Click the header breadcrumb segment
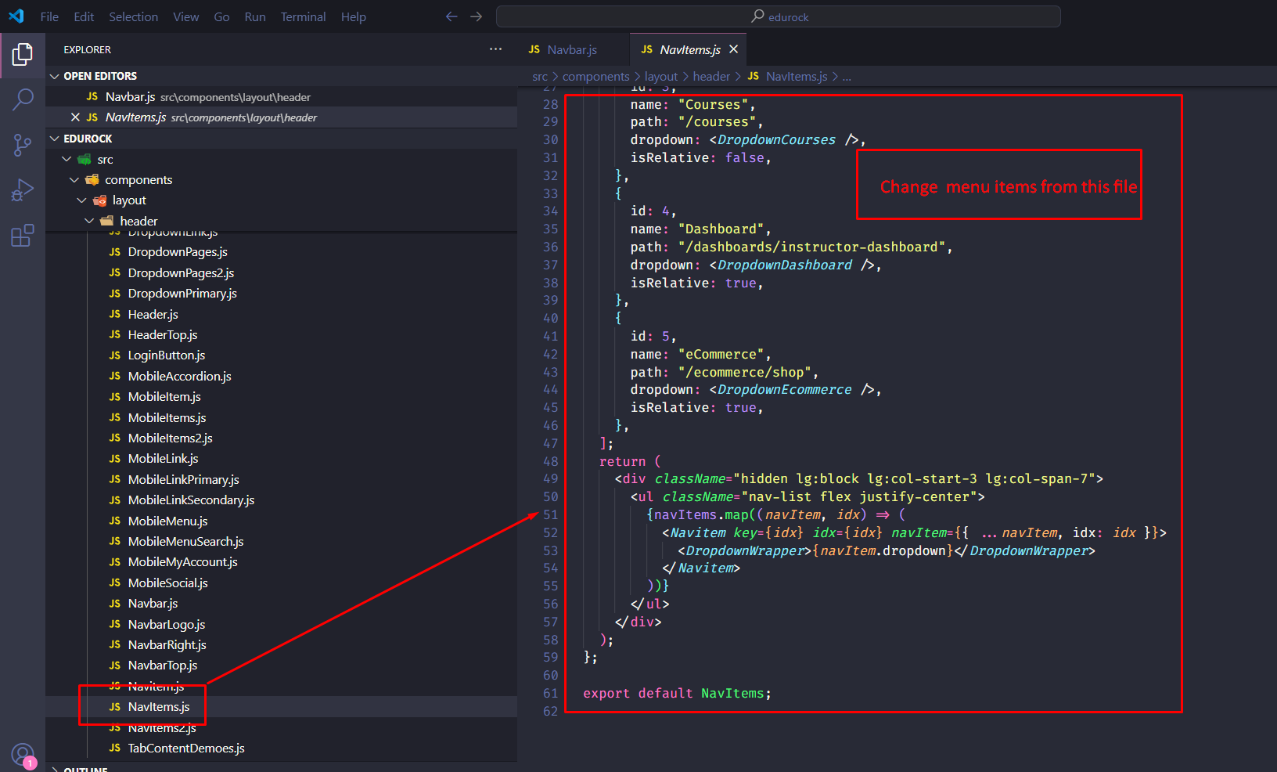Image resolution: width=1277 pixels, height=772 pixels. tap(711, 76)
